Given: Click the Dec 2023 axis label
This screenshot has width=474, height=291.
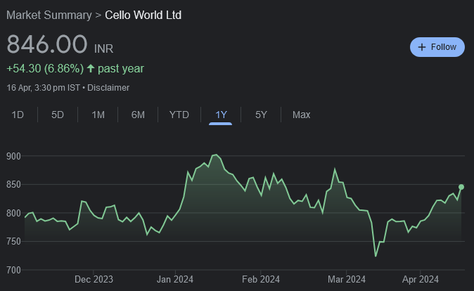Looking at the screenshot, I should tap(94, 279).
